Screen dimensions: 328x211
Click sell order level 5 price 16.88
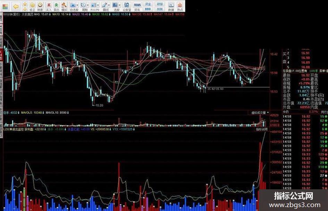click(305, 67)
